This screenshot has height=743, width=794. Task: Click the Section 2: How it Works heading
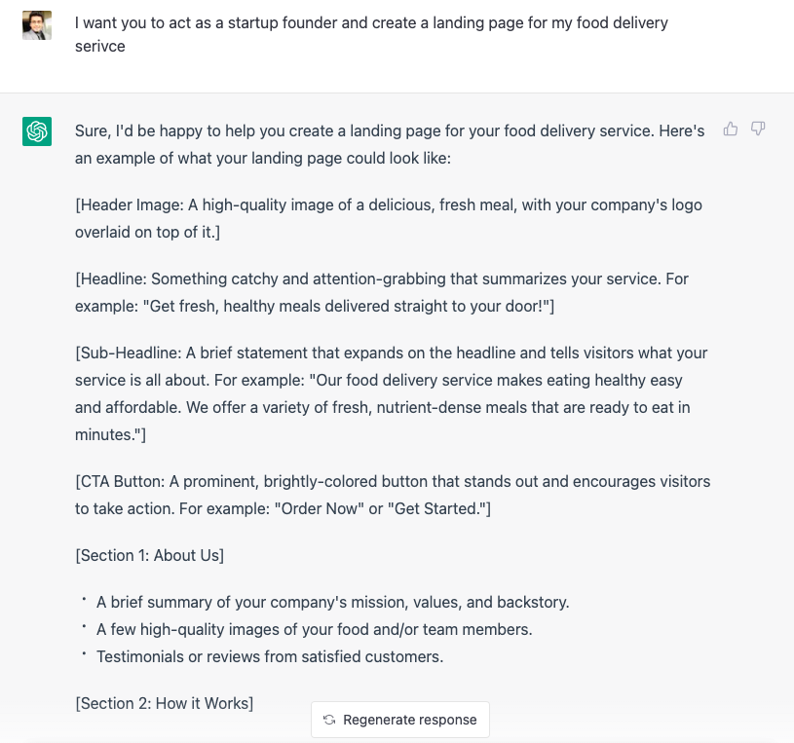[162, 703]
